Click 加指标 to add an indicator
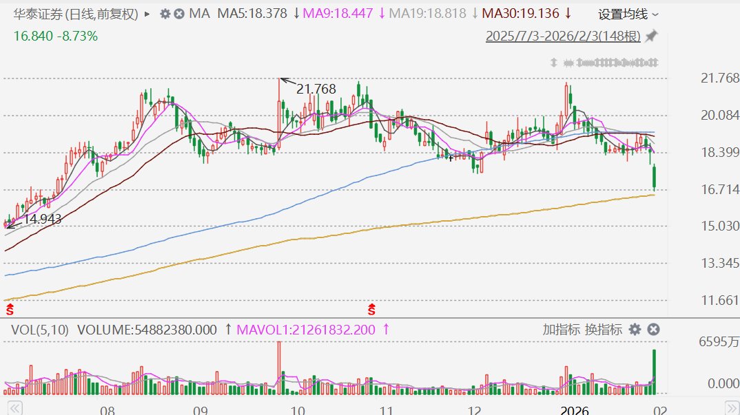The height and width of the screenshot is (415, 740). [561, 330]
